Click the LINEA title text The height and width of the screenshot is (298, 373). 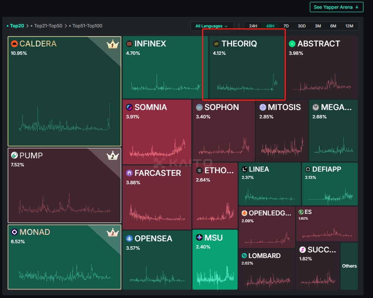coord(259,169)
